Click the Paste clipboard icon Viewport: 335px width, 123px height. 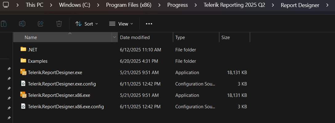(x=4, y=24)
